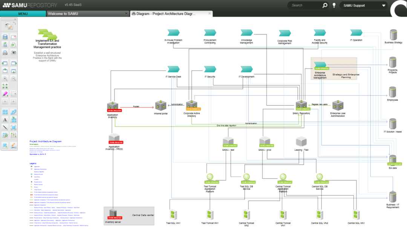Click the light bulb icon near search

[334, 5]
